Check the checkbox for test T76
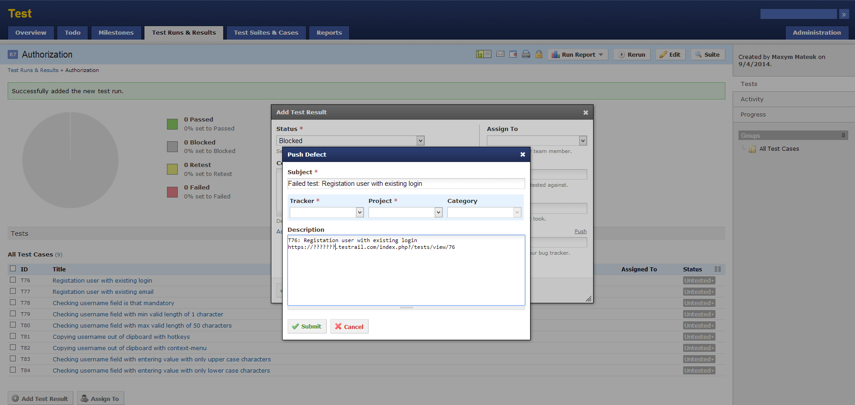The width and height of the screenshot is (855, 405). point(13,280)
